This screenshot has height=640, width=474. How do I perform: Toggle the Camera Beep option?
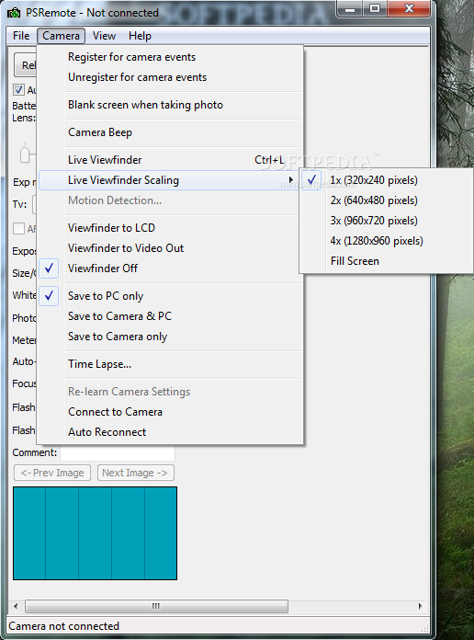pyautogui.click(x=171, y=132)
